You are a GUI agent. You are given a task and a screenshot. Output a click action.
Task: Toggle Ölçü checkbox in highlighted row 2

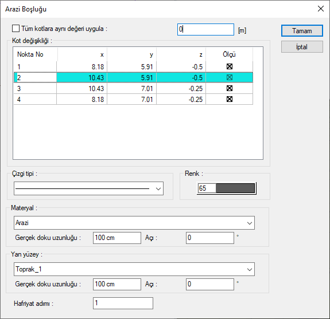[x=230, y=77]
